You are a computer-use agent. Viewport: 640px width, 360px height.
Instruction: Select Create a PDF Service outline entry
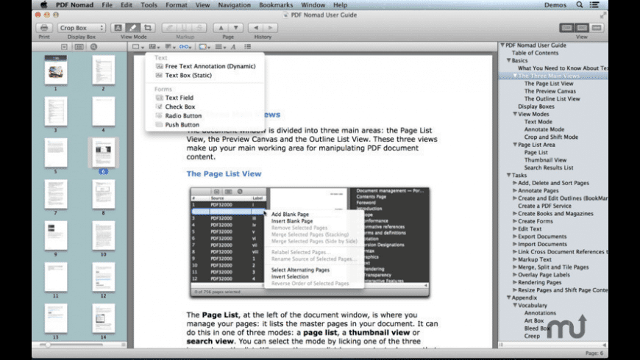pyautogui.click(x=544, y=206)
